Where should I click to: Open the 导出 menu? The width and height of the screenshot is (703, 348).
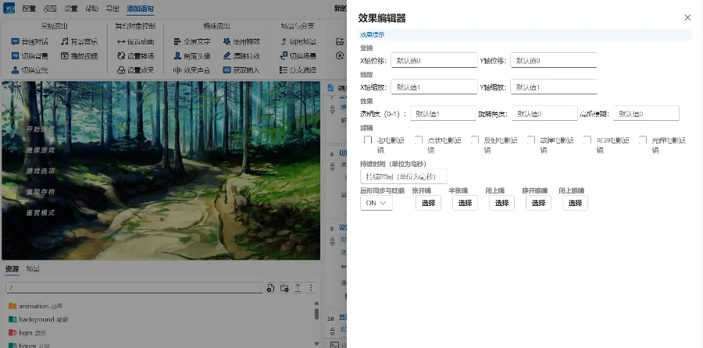[112, 9]
